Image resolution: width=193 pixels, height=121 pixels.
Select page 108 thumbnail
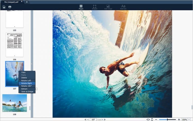click(x=14, y=103)
